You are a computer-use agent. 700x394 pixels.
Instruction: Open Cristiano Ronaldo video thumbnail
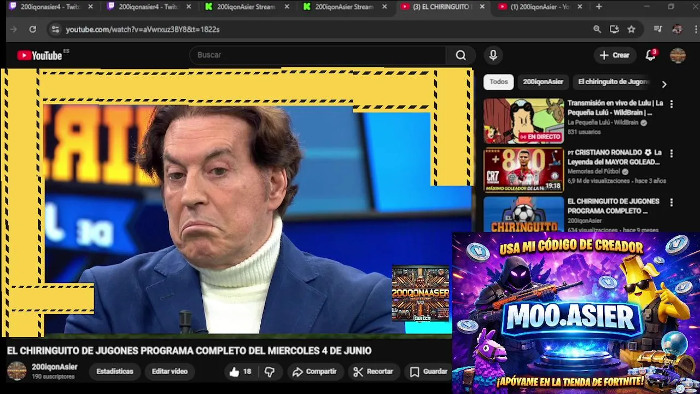pyautogui.click(x=523, y=170)
